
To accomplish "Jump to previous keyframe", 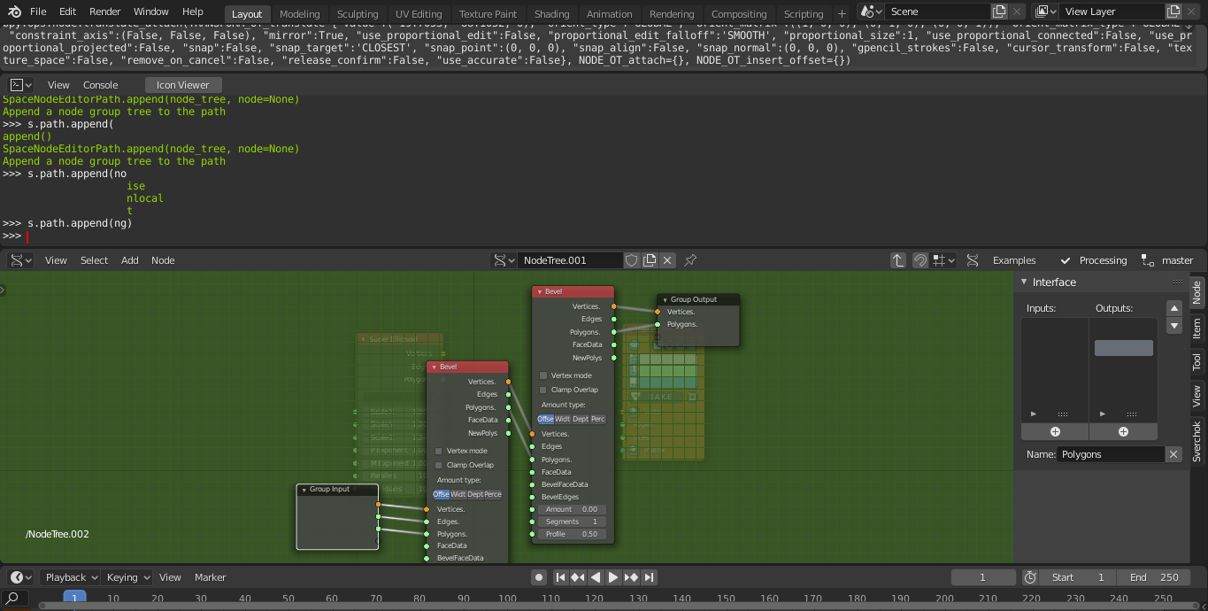I will pyautogui.click(x=578, y=577).
